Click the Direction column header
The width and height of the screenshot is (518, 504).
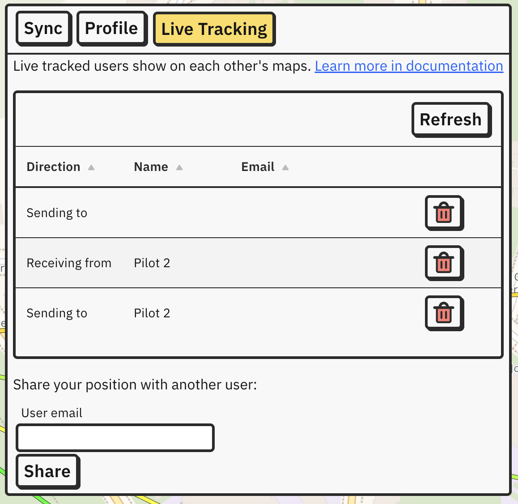pyautogui.click(x=54, y=167)
